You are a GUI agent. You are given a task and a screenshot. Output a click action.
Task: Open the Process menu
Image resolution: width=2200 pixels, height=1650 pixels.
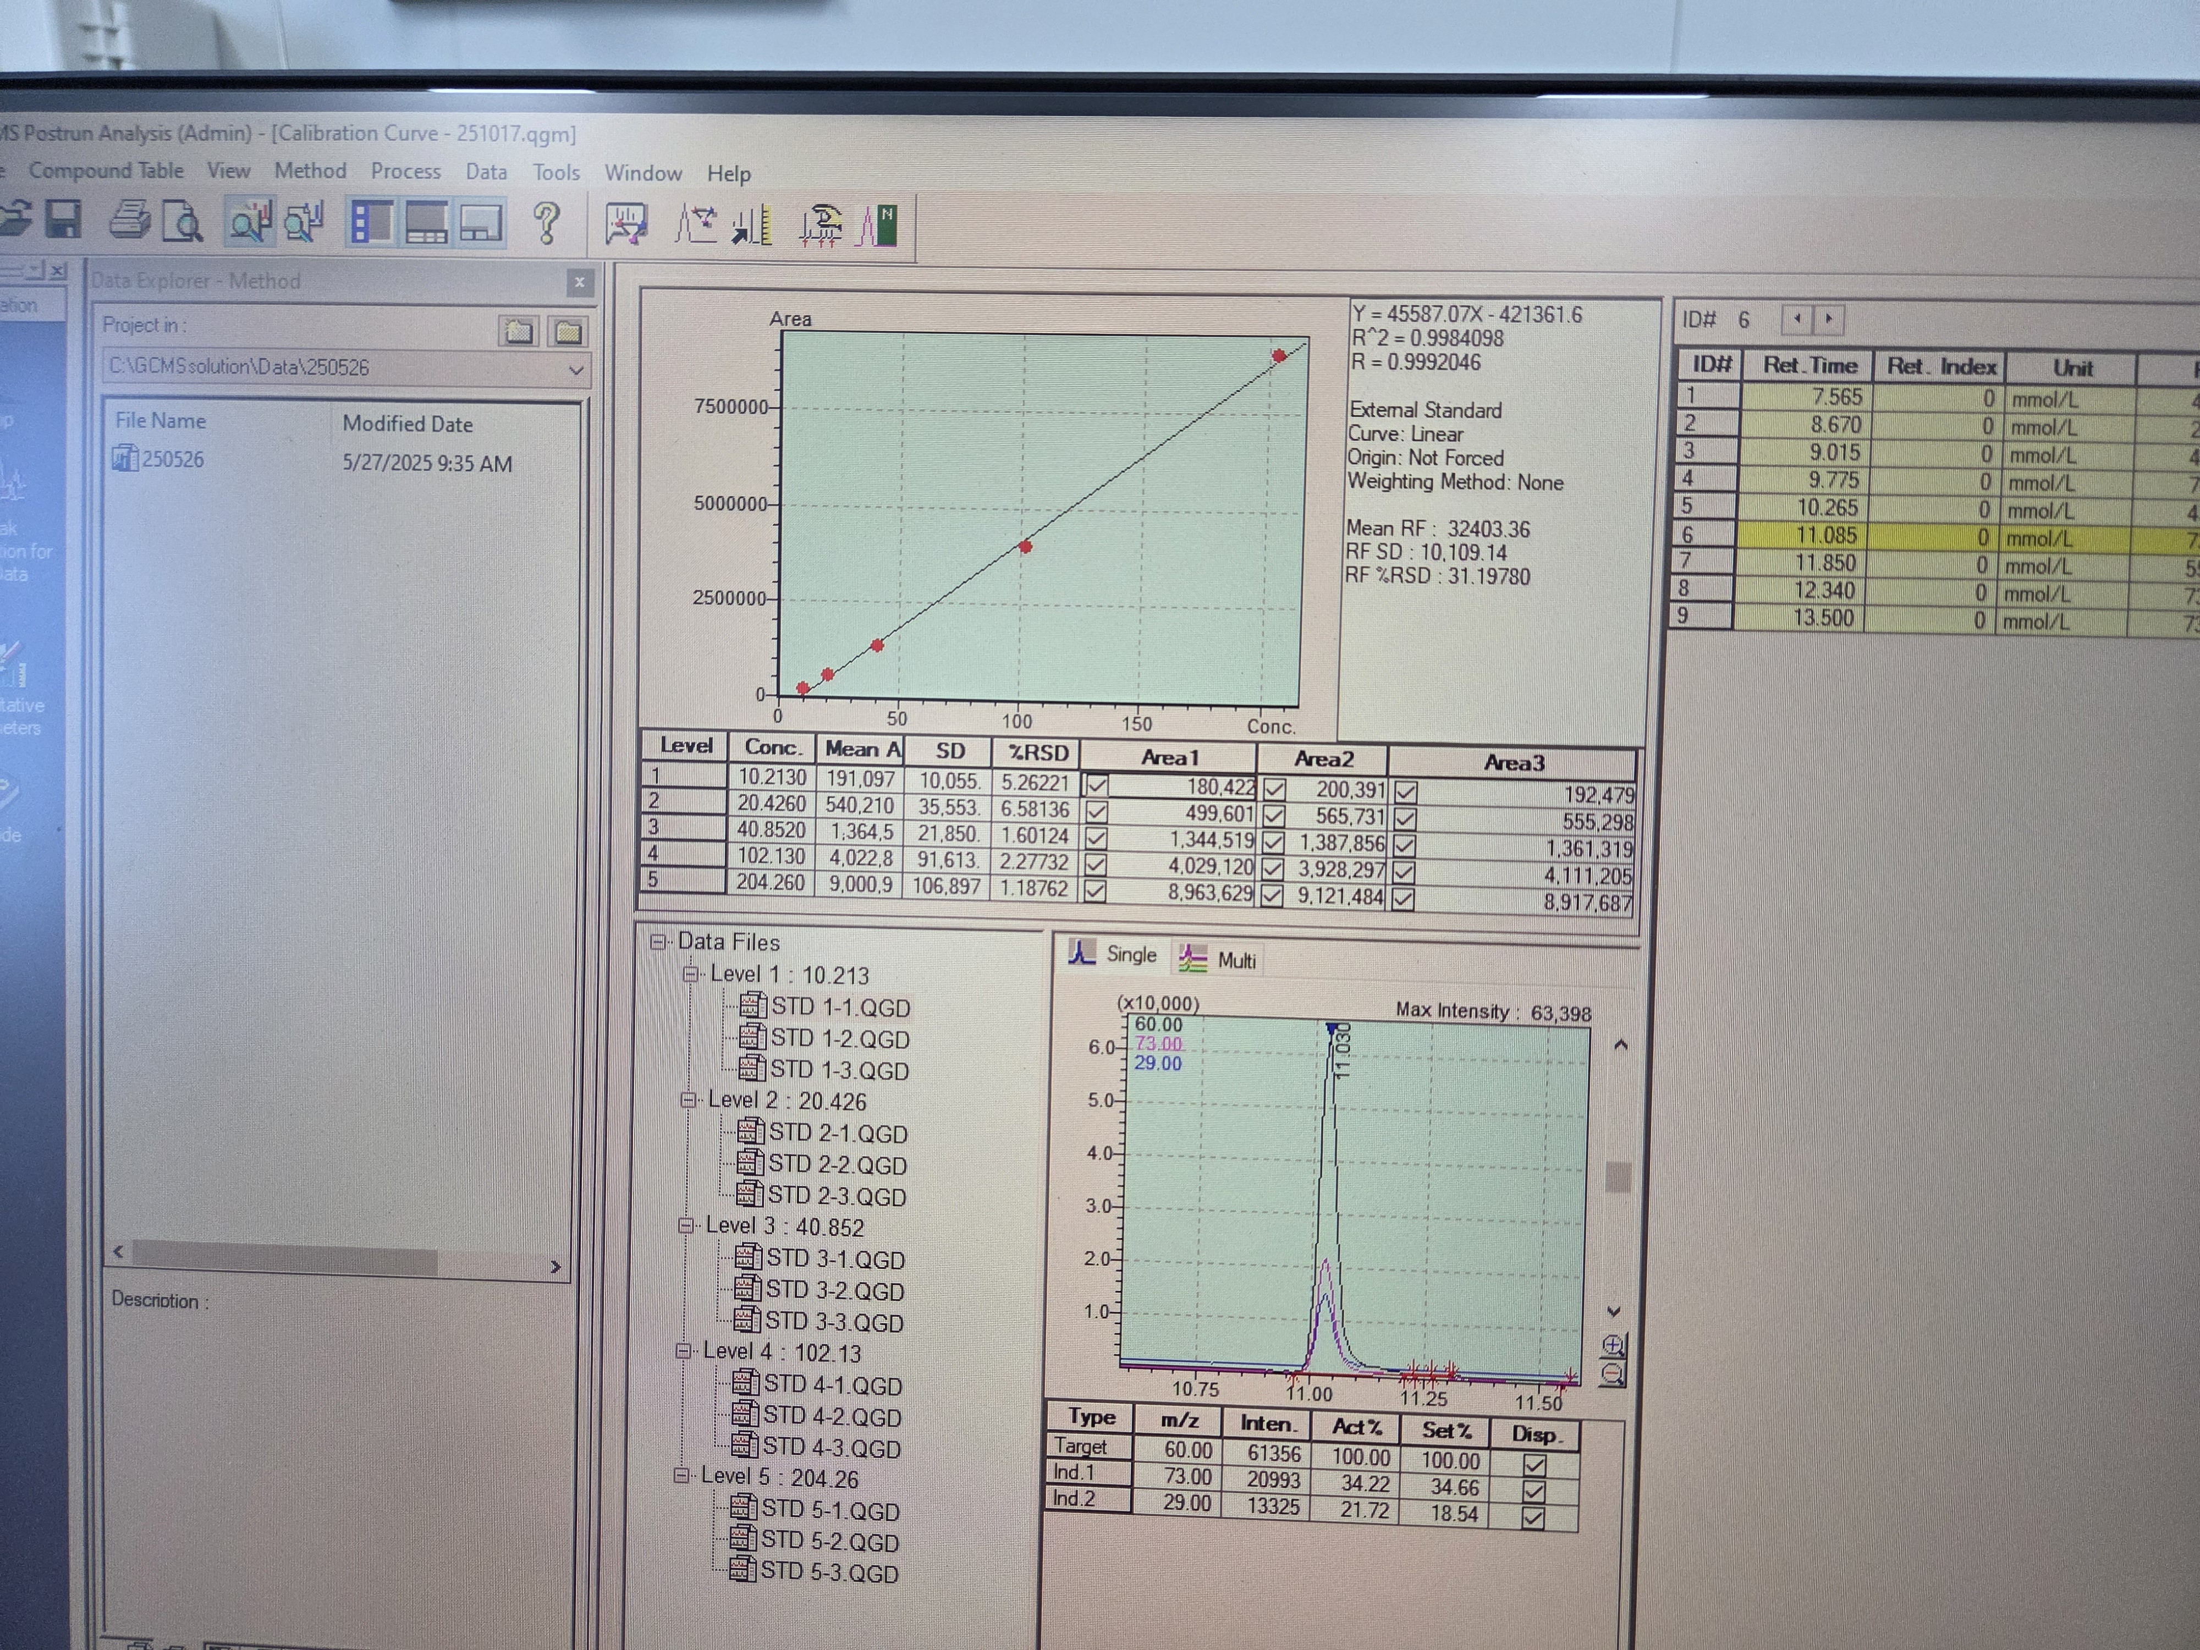[405, 171]
